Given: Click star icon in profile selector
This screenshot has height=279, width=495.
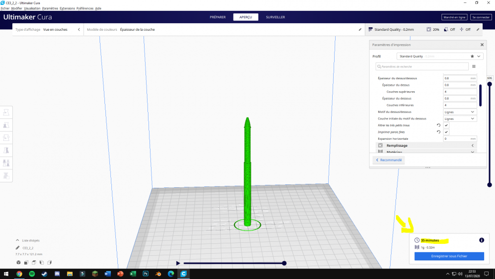Looking at the screenshot, I should (x=472, y=56).
